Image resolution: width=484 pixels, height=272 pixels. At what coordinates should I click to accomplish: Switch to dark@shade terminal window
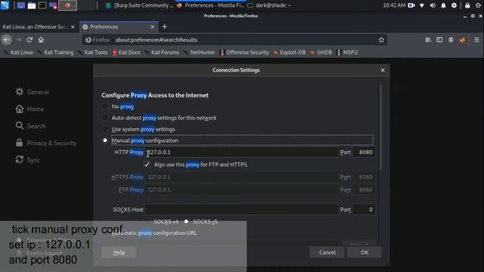(x=269, y=5)
